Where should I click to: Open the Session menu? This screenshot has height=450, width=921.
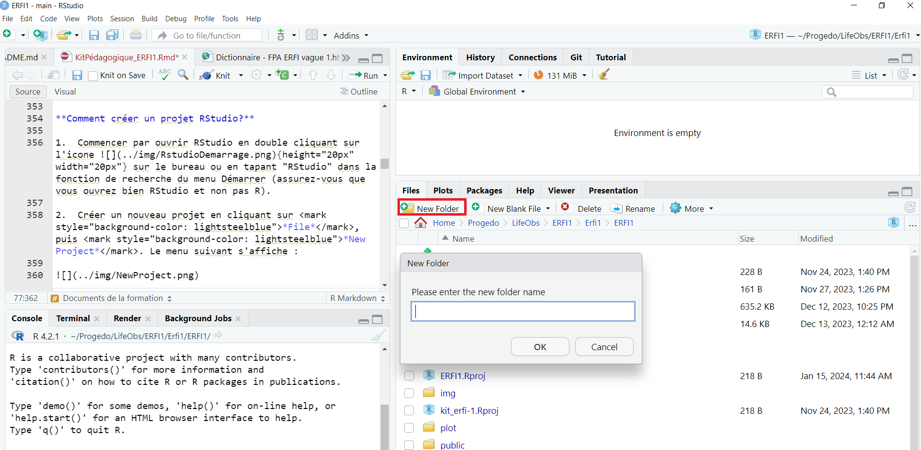122,19
